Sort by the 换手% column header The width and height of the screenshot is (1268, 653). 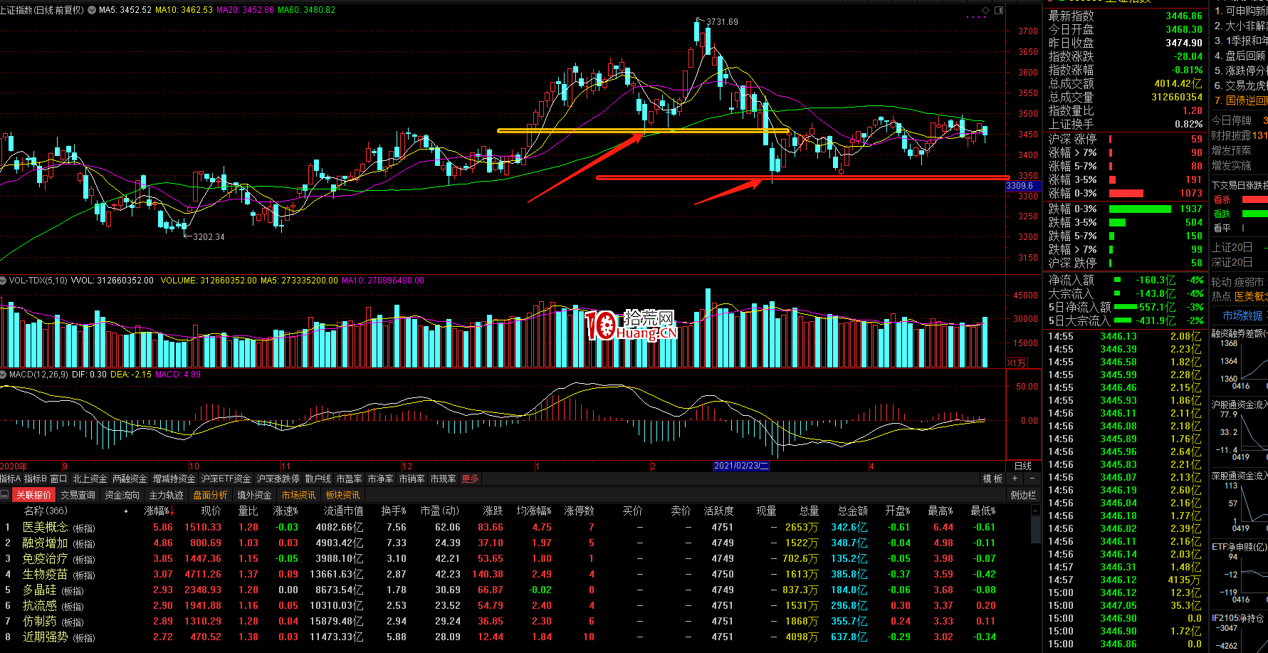tap(393, 511)
